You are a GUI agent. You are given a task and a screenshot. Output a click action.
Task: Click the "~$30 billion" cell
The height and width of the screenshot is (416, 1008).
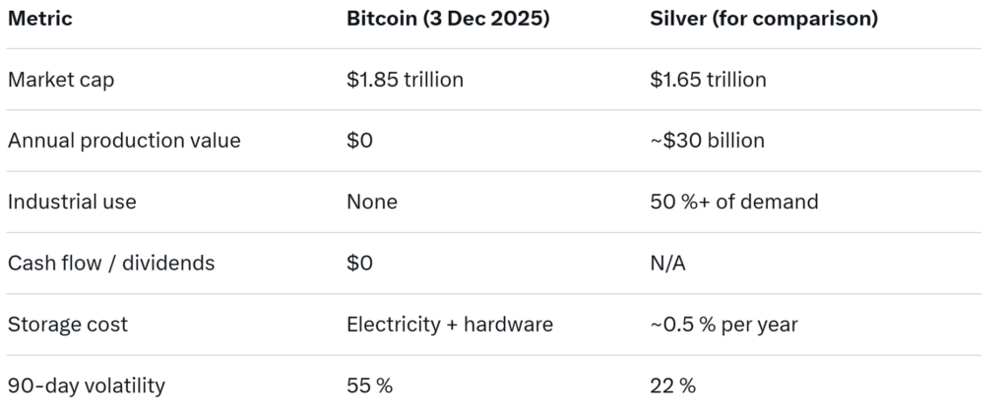tap(707, 141)
